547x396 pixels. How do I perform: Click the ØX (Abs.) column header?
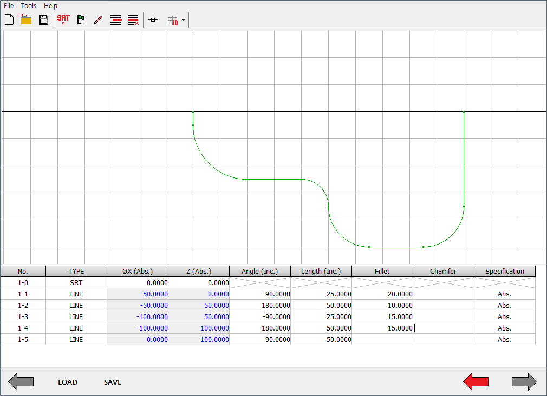[x=138, y=271]
